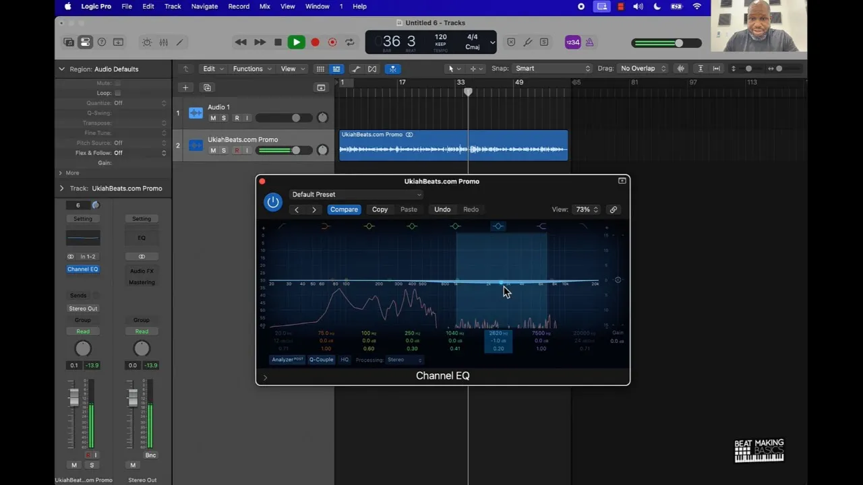Viewport: 863px width, 485px height.
Task: Open the tracks Functions menu
Action: (x=252, y=69)
